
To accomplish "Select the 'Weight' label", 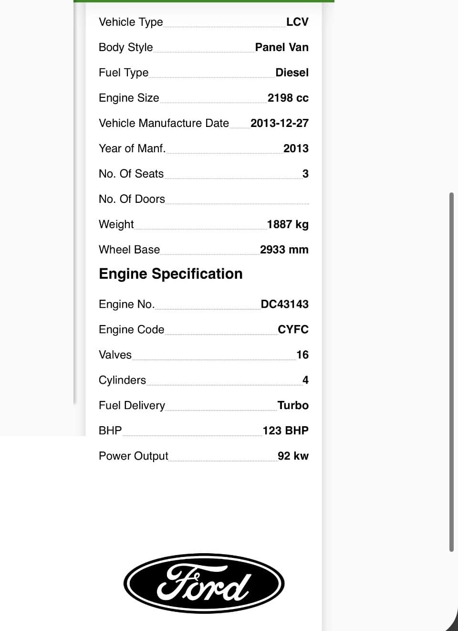I will click(x=116, y=224).
